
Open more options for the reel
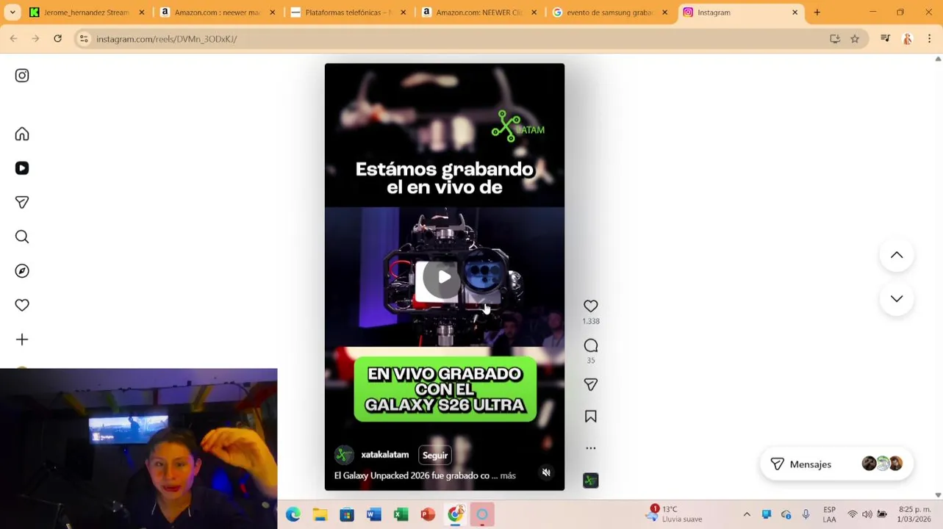pos(591,448)
